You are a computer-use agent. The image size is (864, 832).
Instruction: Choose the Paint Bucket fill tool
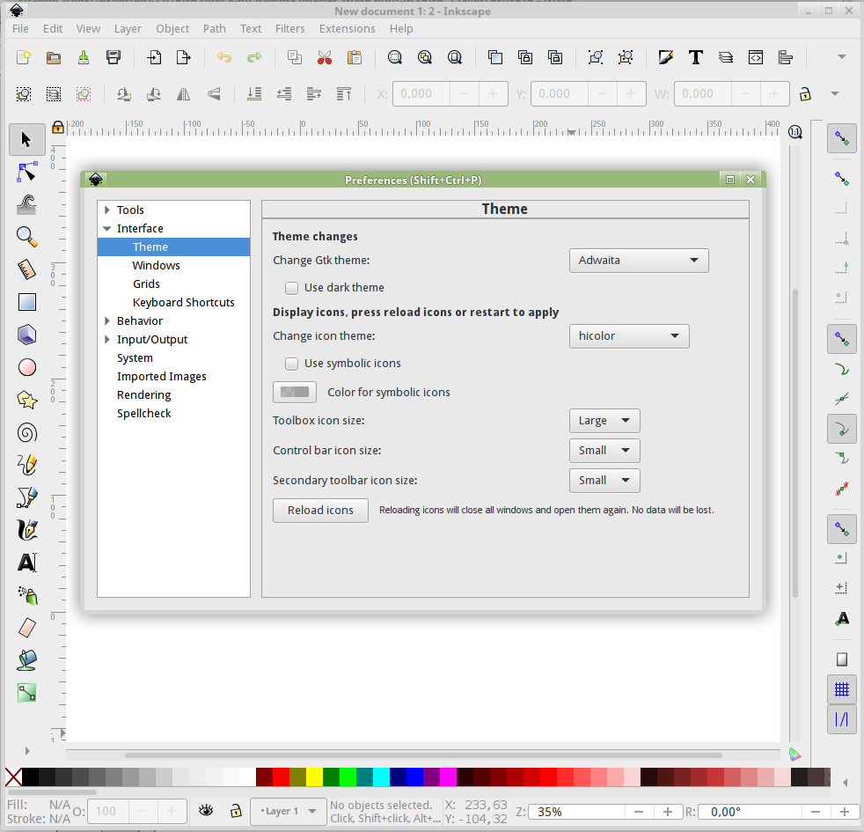click(x=26, y=660)
